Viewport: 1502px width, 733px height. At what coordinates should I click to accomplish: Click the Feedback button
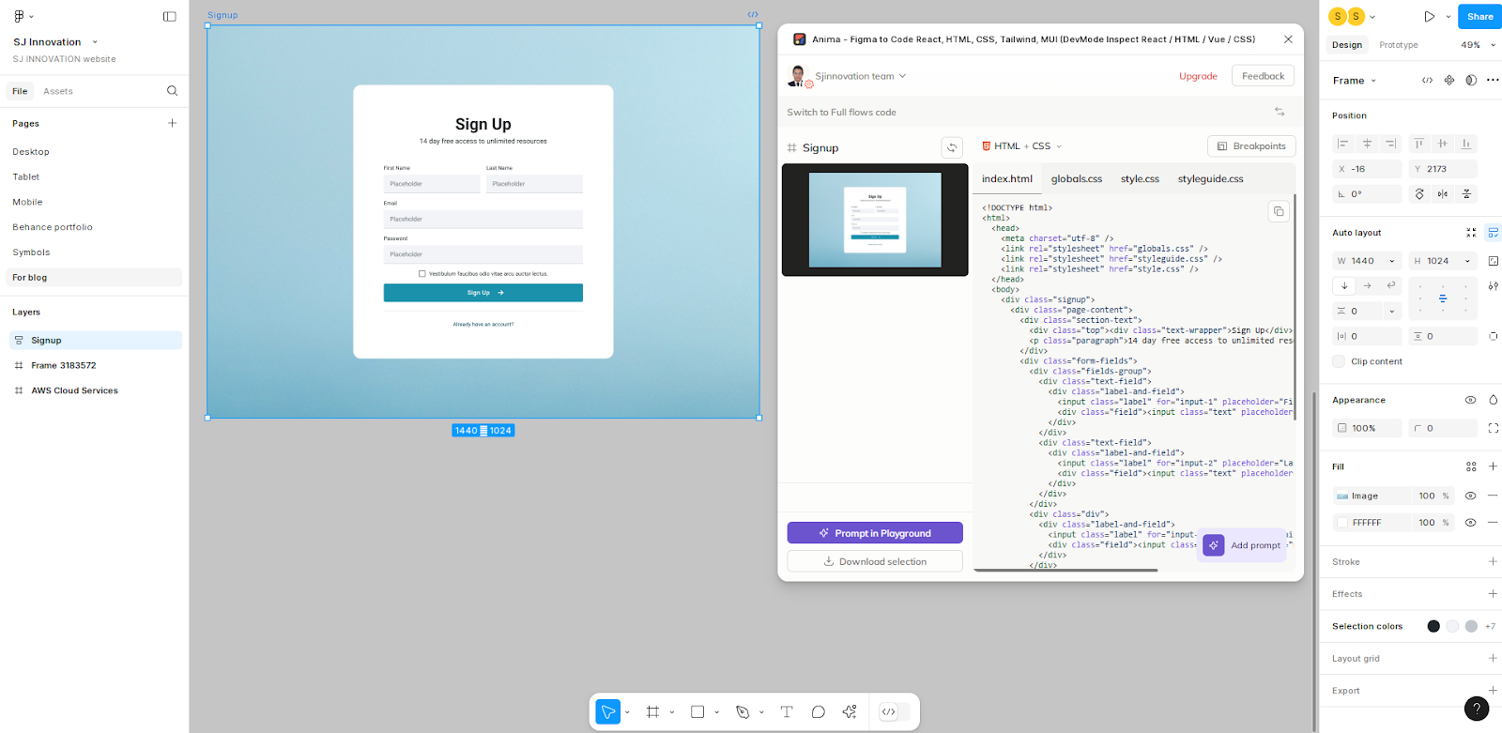click(x=1263, y=76)
